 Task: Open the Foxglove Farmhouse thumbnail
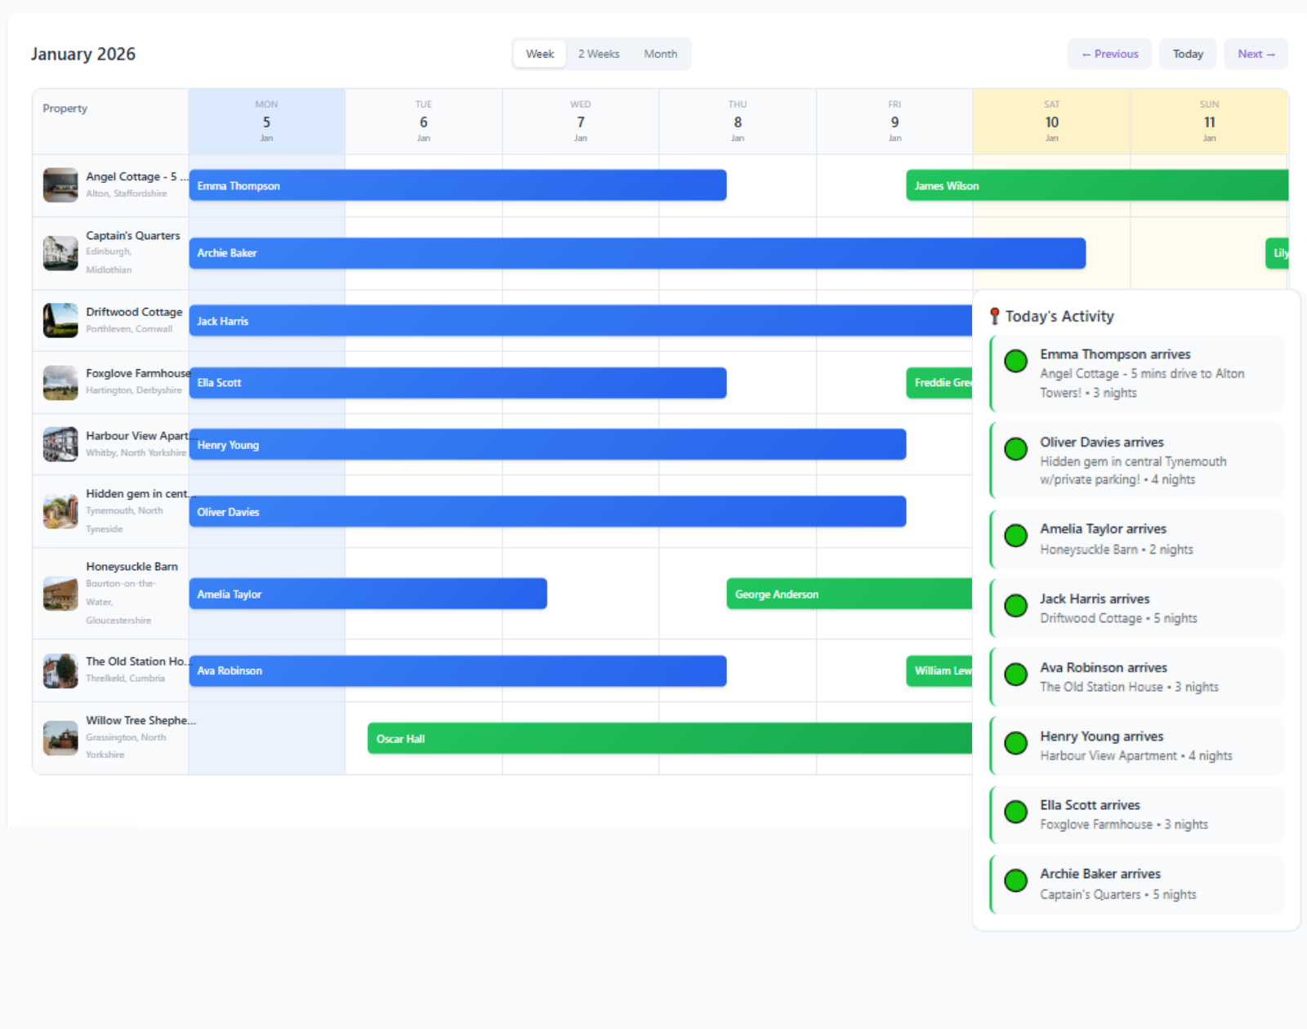(x=59, y=382)
